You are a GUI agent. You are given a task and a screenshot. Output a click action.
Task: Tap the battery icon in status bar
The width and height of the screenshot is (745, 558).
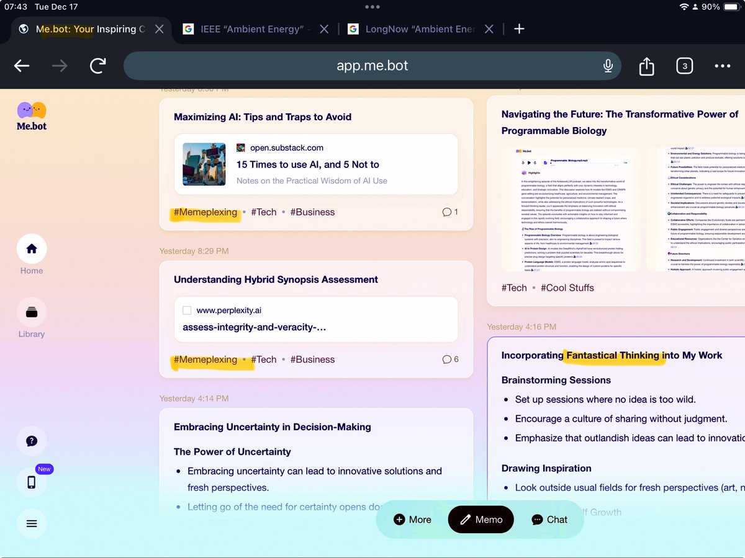731,7
